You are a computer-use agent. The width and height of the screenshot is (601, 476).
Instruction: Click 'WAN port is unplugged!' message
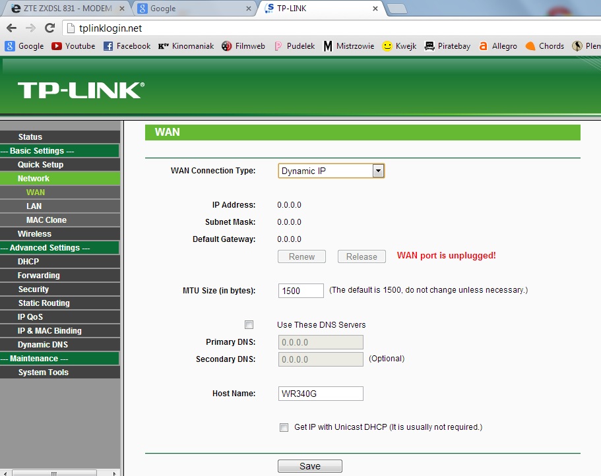point(446,255)
